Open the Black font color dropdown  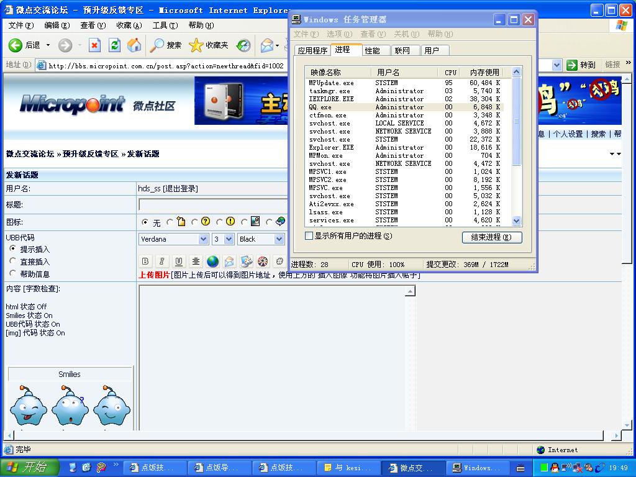(279, 239)
